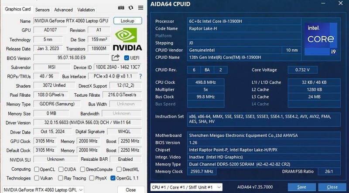This screenshot has width=349, height=193.
Task: Take a screenshot with GPU-Z camera icon
Action: point(121,8)
